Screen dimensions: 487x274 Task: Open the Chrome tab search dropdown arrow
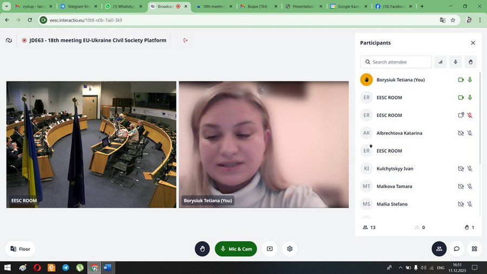point(6,6)
